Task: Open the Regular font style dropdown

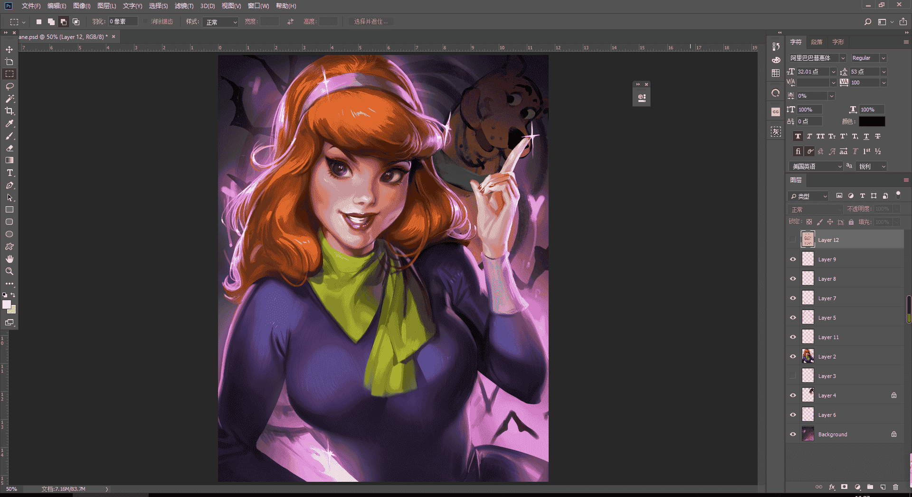Action: click(883, 58)
